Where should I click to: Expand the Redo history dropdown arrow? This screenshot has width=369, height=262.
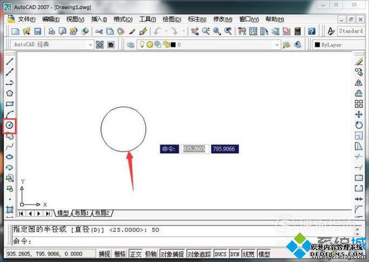[x=183, y=31]
